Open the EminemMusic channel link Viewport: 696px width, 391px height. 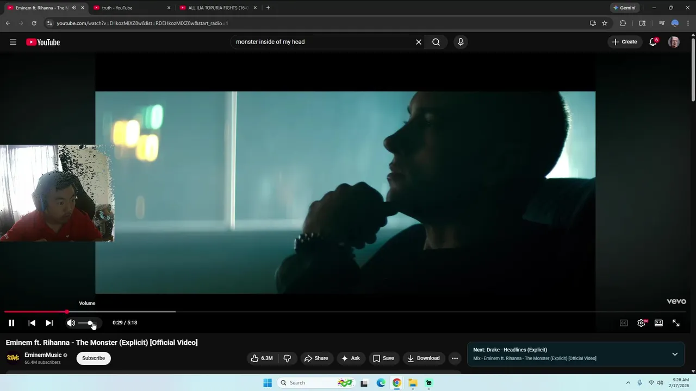coord(43,355)
